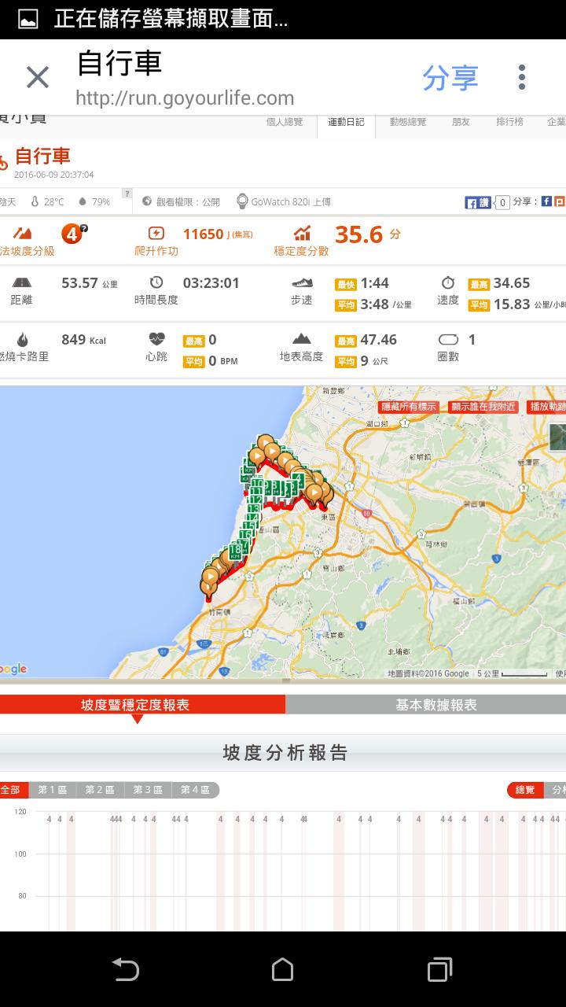Screen dimensions: 566x1007
Task: Tap the 分享 share button in the header
Action: 450,78
